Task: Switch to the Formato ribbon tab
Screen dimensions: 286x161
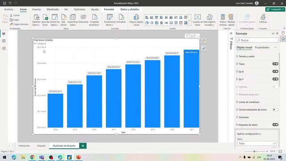Action: (x=109, y=9)
